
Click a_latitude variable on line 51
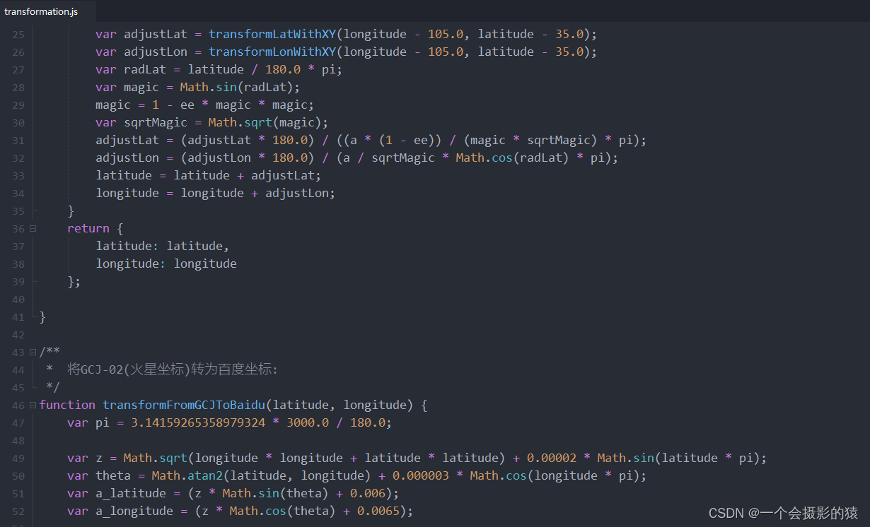131,494
